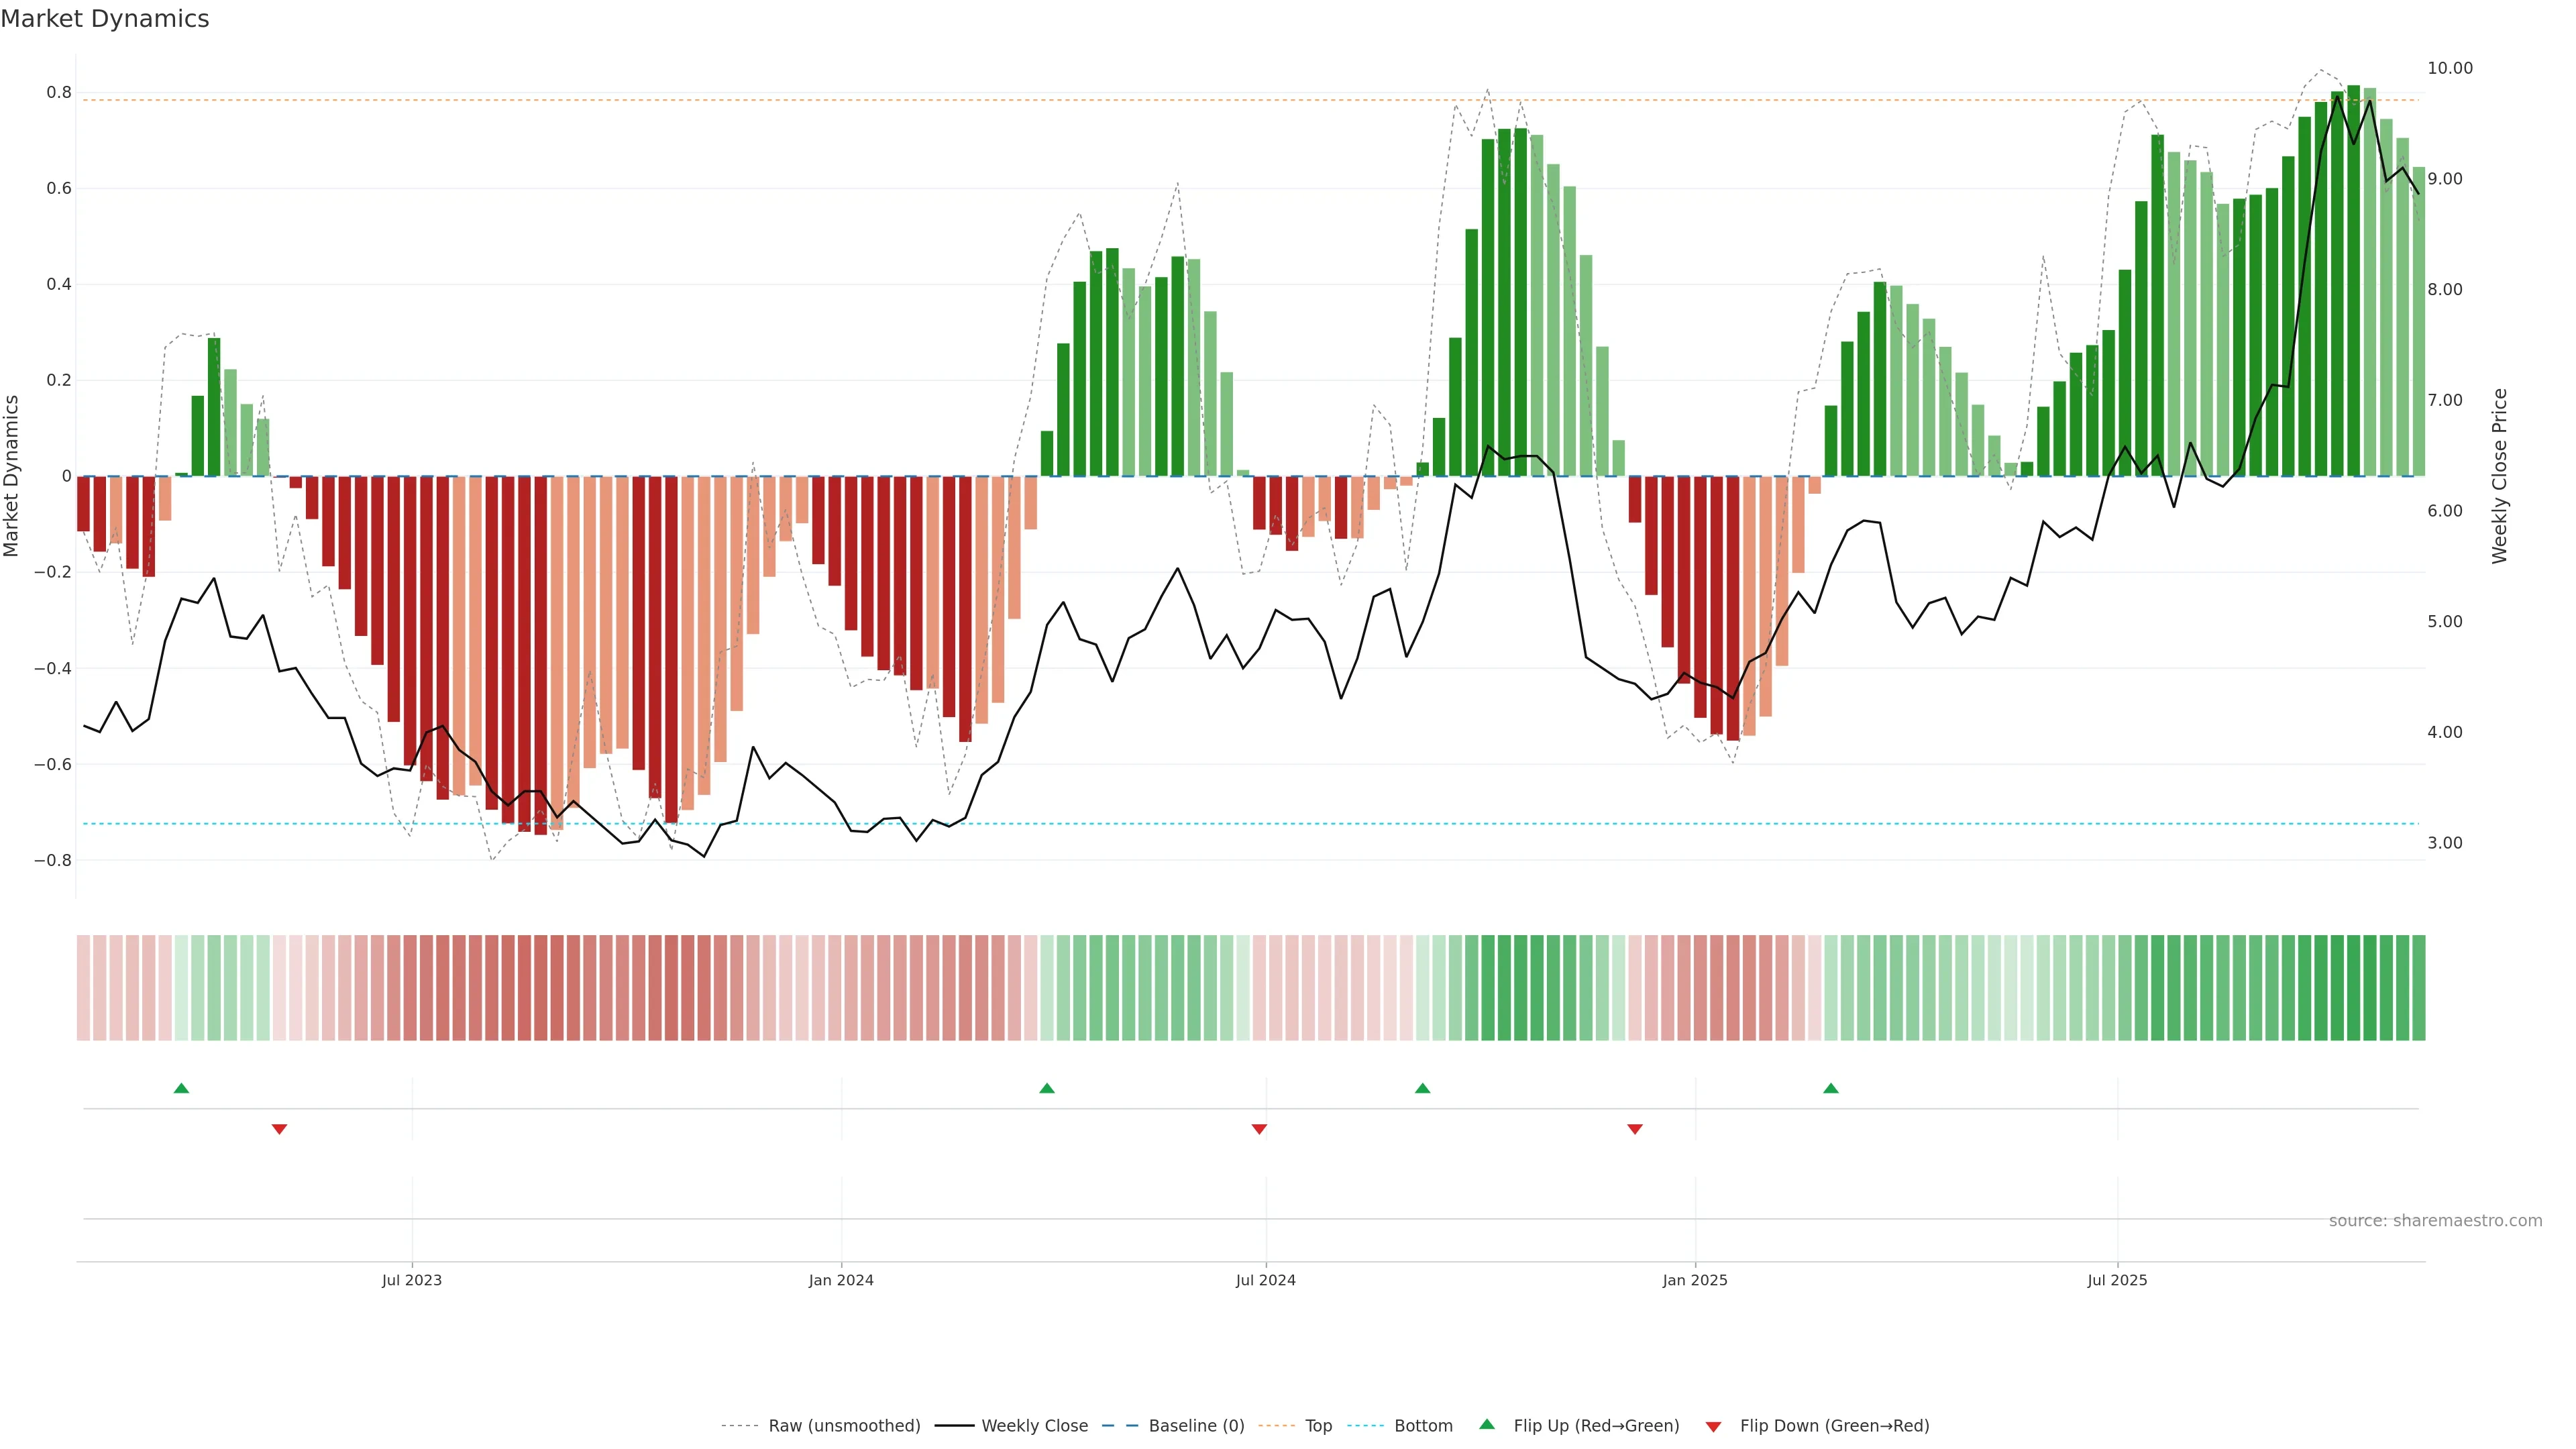Click the flip-down marker before Jan 2025
Viewport: 2576px width, 1449px height.
(x=1635, y=1129)
